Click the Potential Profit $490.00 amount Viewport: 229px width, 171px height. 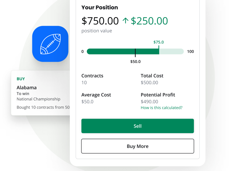[149, 102]
